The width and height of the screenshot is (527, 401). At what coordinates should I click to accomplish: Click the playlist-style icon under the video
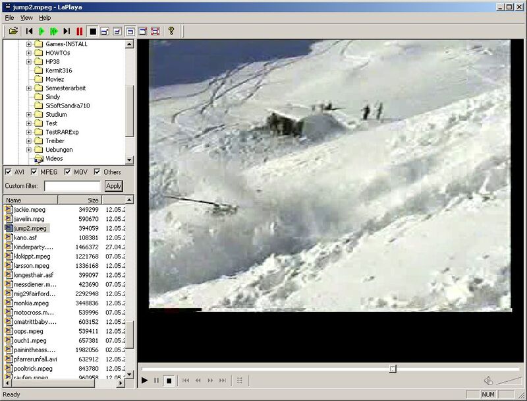(x=240, y=381)
